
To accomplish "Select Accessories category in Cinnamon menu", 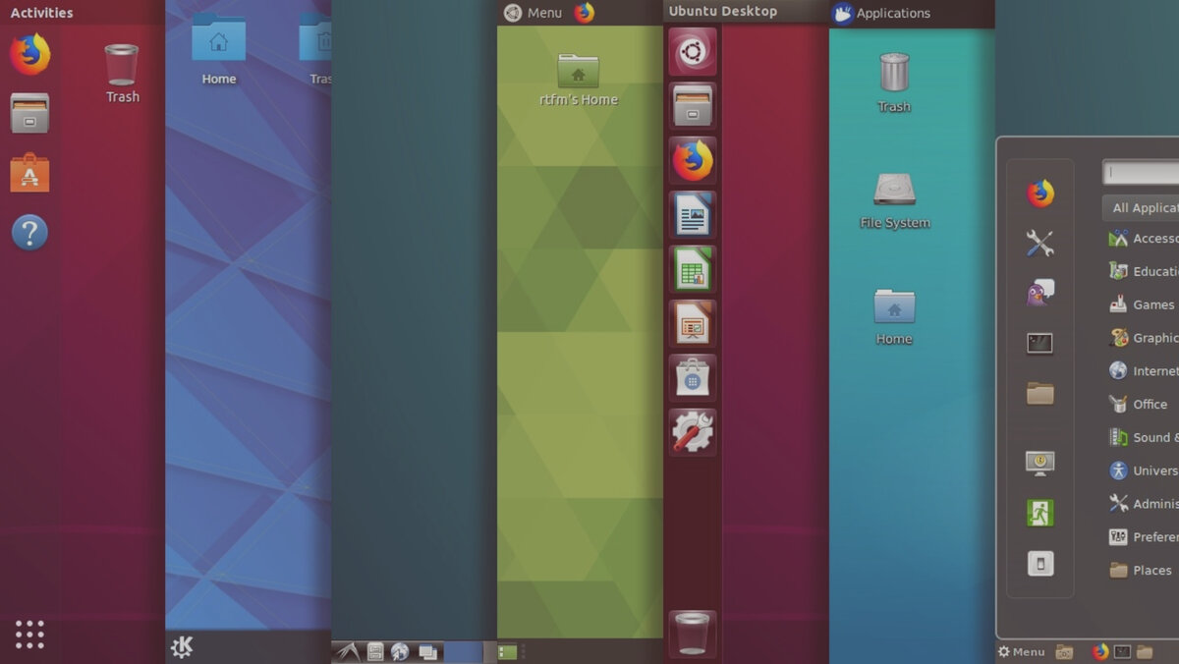I will 1142,238.
